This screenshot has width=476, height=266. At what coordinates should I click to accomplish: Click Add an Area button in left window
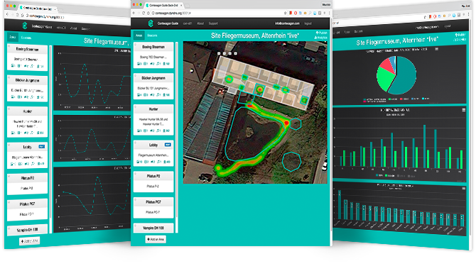click(x=30, y=241)
